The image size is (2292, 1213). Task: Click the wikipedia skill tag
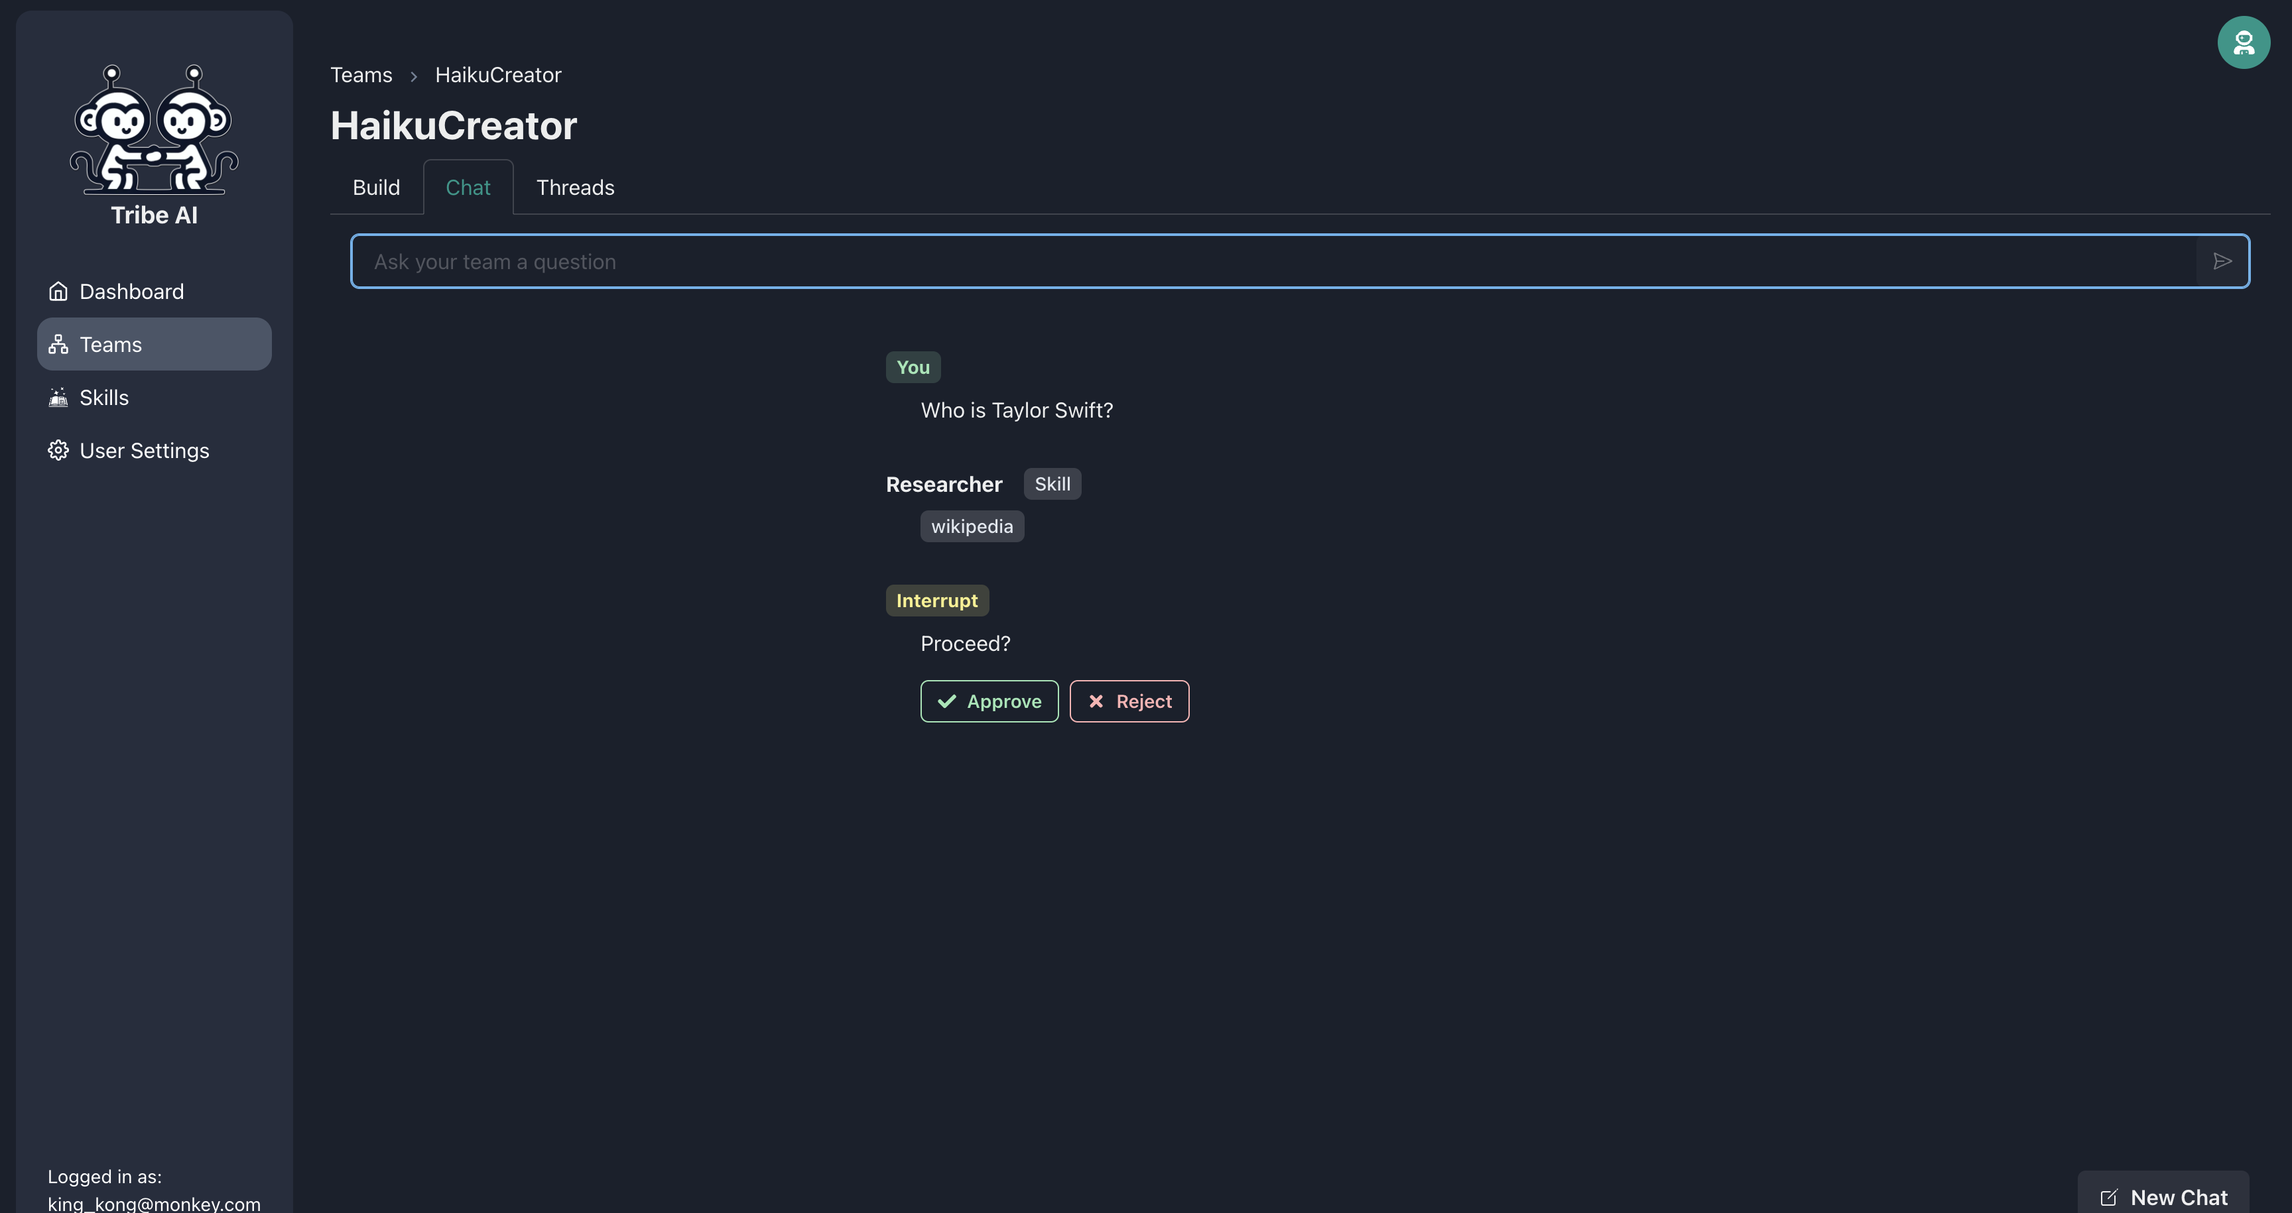tap(972, 526)
